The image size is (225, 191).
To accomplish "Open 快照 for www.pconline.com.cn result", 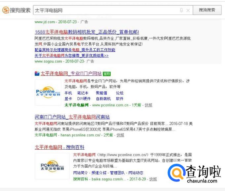I will (x=148, y=105).
